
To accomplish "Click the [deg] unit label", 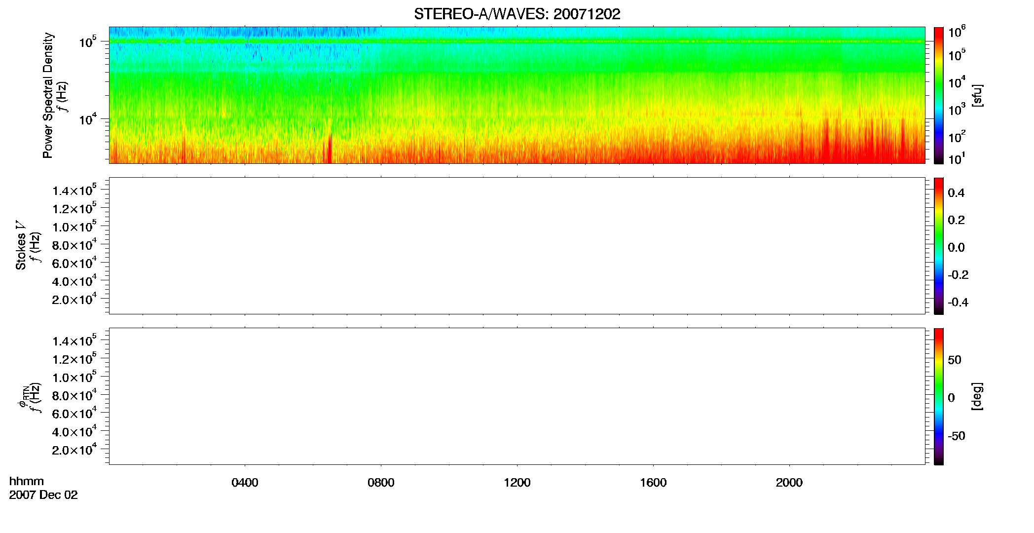I will click(x=977, y=396).
